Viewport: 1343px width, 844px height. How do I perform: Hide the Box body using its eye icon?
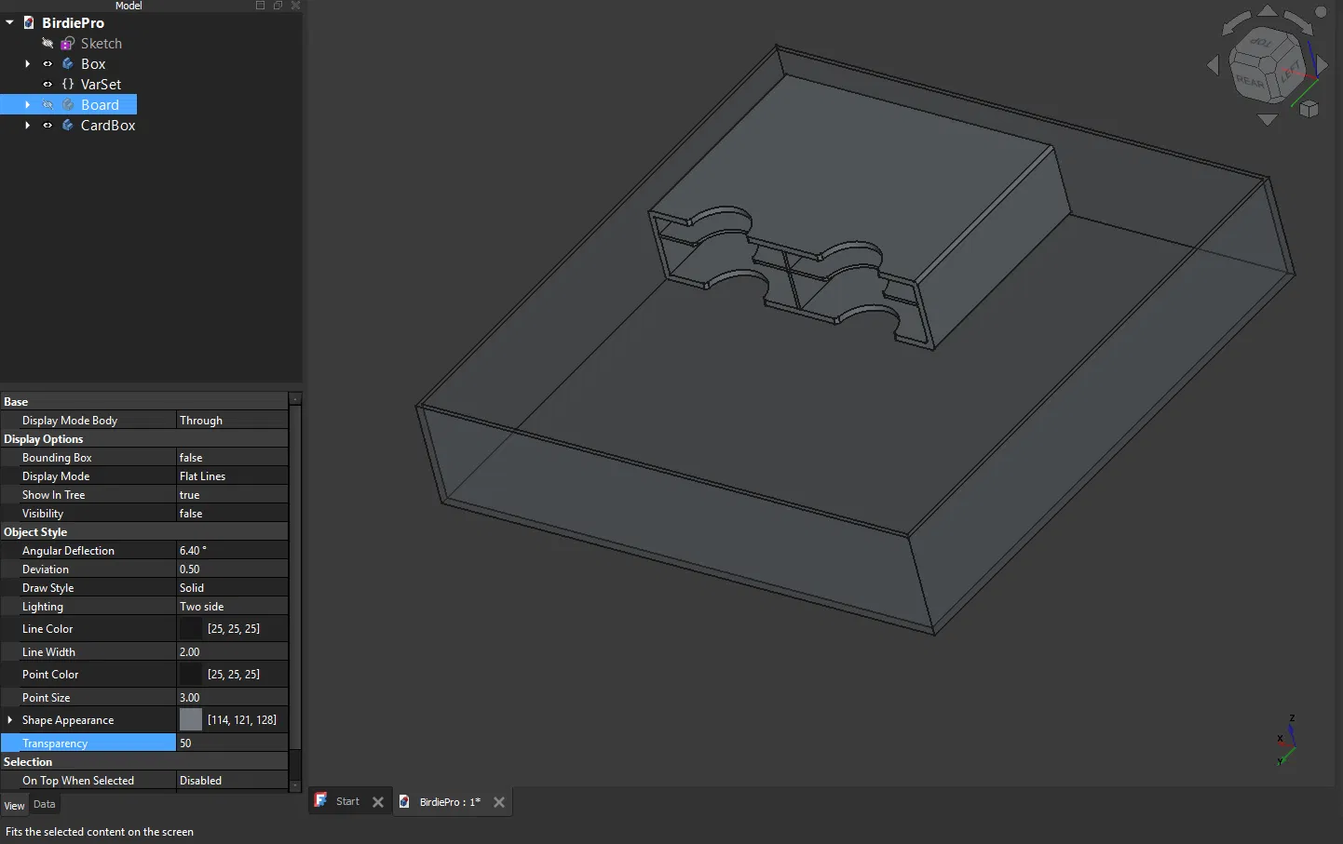coord(47,64)
